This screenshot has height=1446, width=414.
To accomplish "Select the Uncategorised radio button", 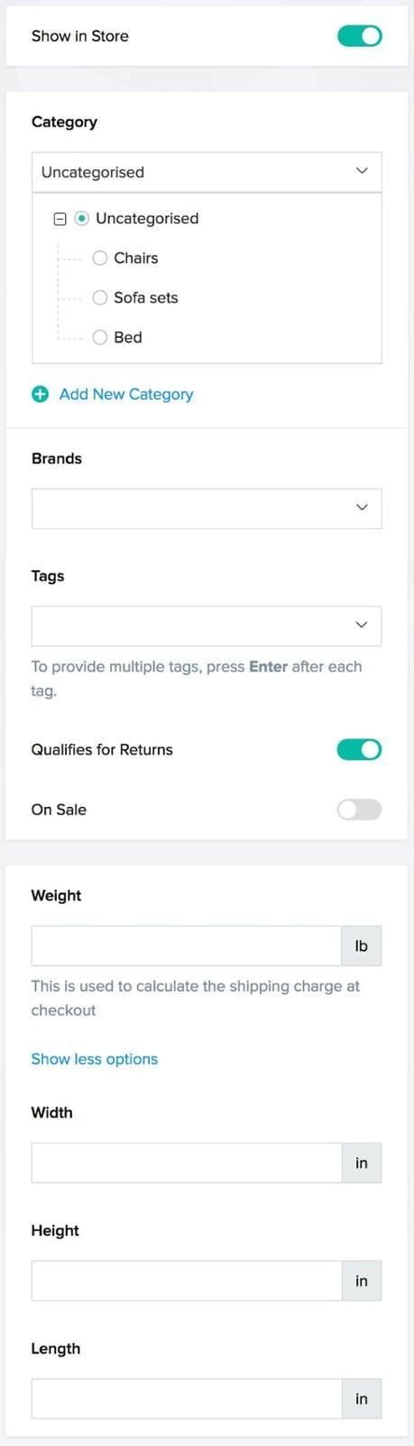I will point(82,219).
